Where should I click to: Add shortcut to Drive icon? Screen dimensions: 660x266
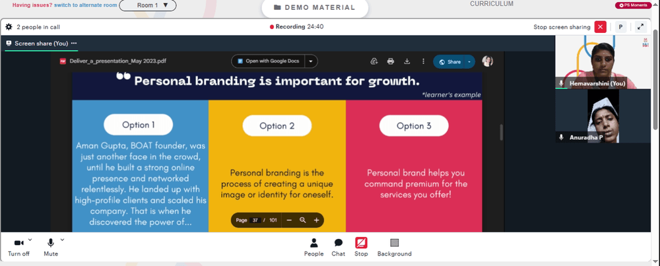point(374,61)
